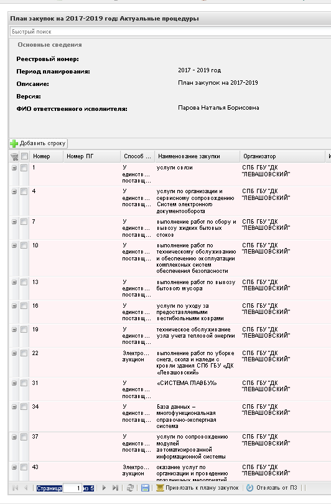Click the page number input field
Image resolution: width=331 pixels, height=504 pixels.
tap(72, 488)
